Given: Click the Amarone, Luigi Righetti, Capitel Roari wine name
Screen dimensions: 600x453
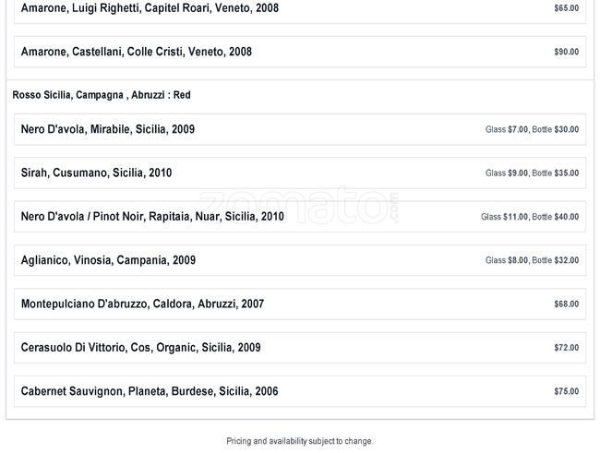Looking at the screenshot, I should pos(150,8).
